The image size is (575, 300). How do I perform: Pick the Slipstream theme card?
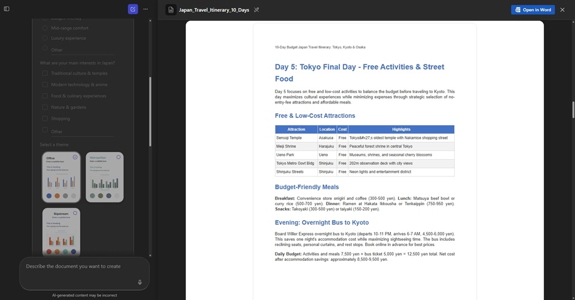tap(61, 232)
